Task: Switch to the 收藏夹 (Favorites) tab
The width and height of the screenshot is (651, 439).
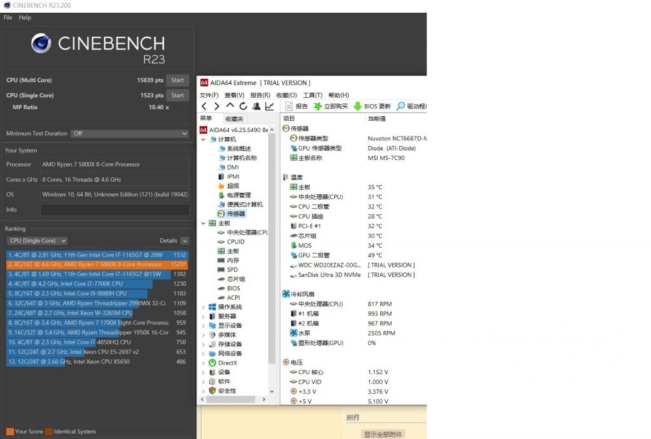Action: pos(233,118)
